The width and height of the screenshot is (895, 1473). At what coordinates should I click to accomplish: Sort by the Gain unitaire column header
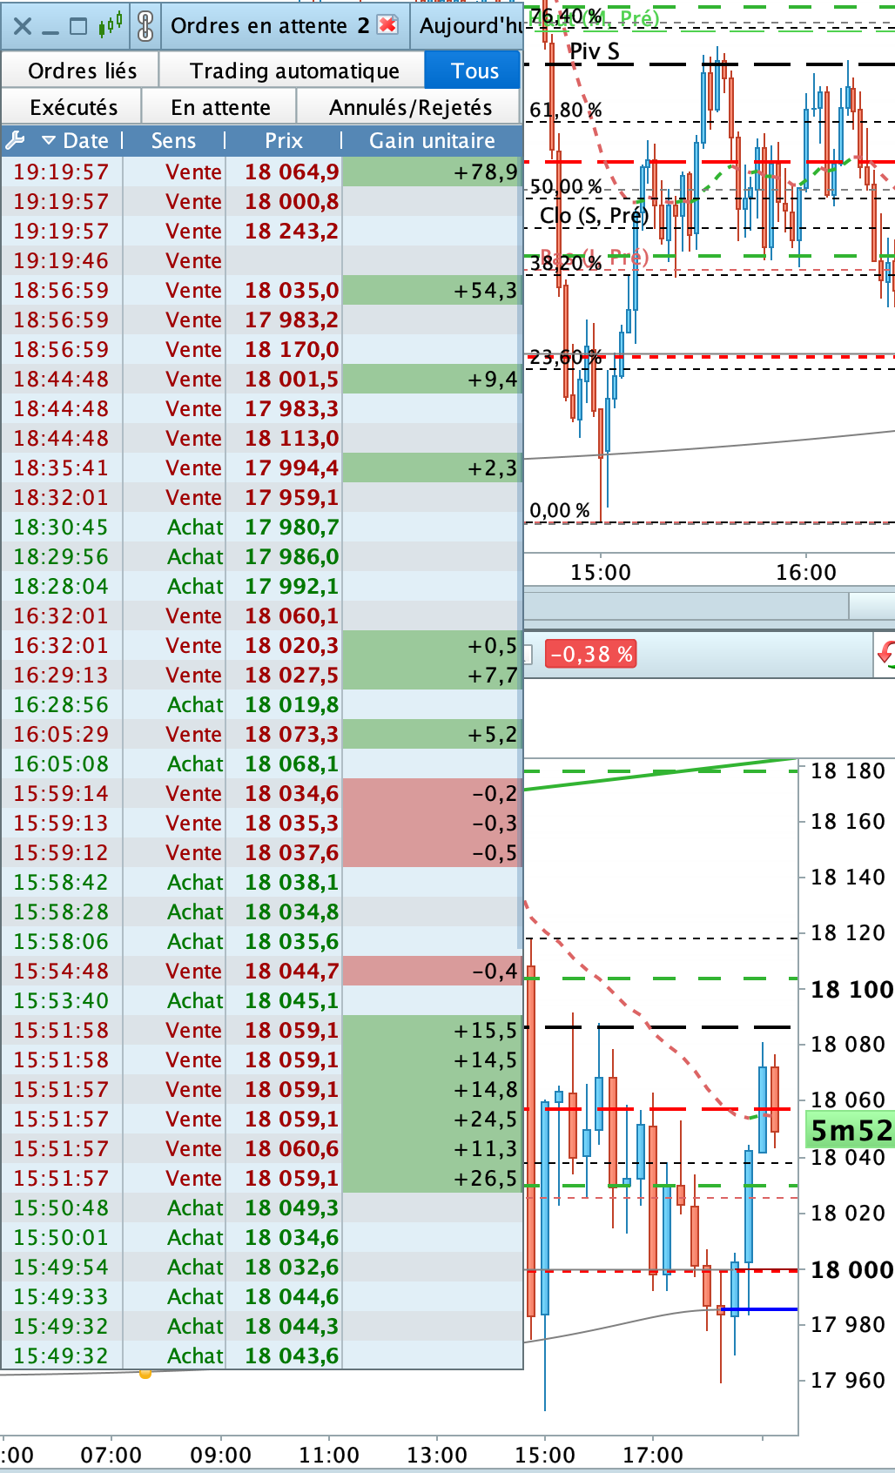coord(432,140)
